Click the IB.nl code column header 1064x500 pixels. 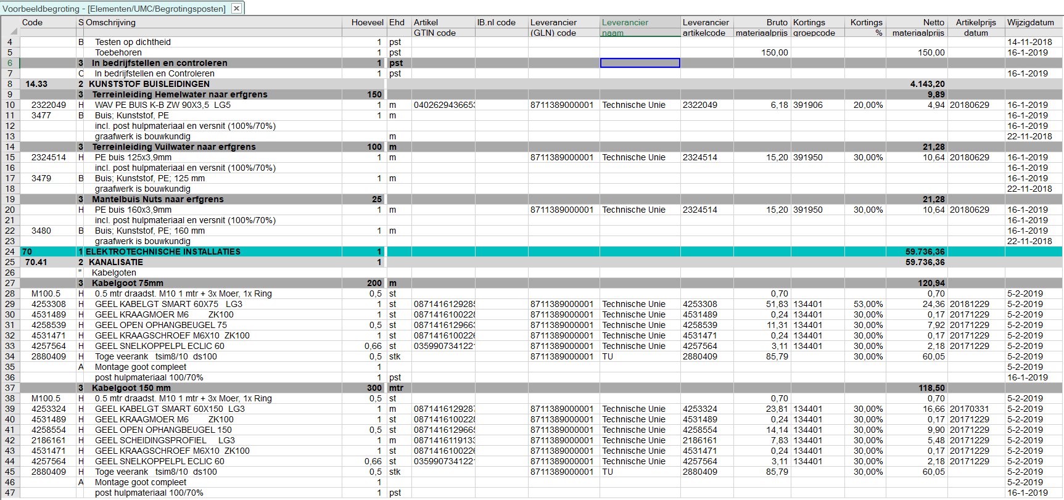point(501,27)
